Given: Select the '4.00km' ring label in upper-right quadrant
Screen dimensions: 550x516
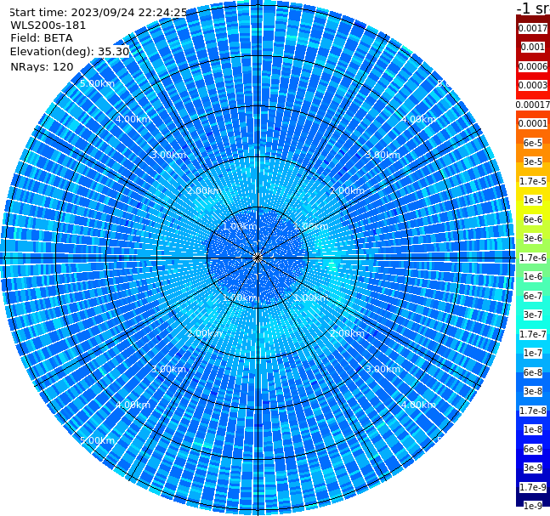Looking at the screenshot, I should pyautogui.click(x=418, y=119).
